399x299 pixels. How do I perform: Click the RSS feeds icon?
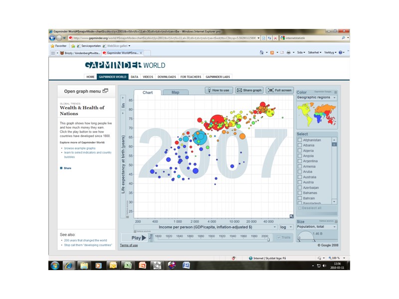[x=272, y=52]
